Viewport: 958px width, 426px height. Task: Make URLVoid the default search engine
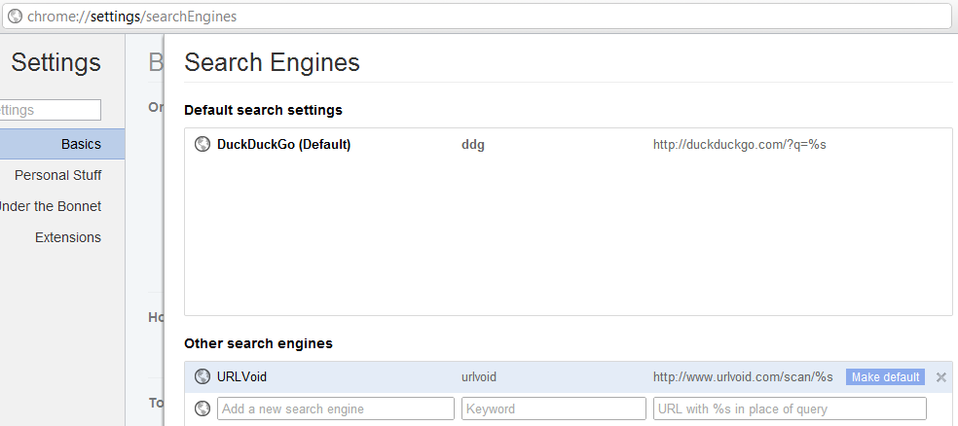[x=885, y=377]
